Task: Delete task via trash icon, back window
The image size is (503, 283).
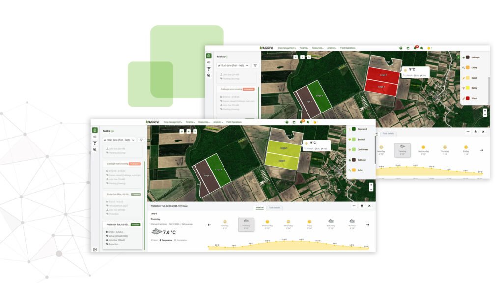Action: coord(475,132)
